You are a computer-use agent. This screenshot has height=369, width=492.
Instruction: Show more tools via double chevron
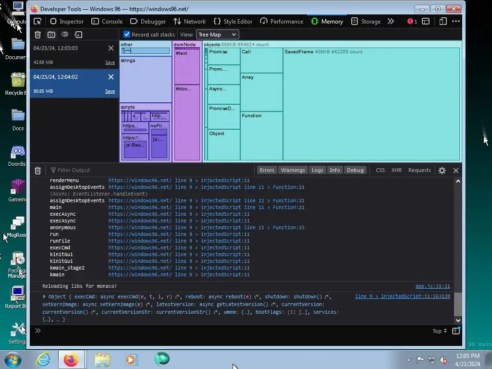(391, 21)
